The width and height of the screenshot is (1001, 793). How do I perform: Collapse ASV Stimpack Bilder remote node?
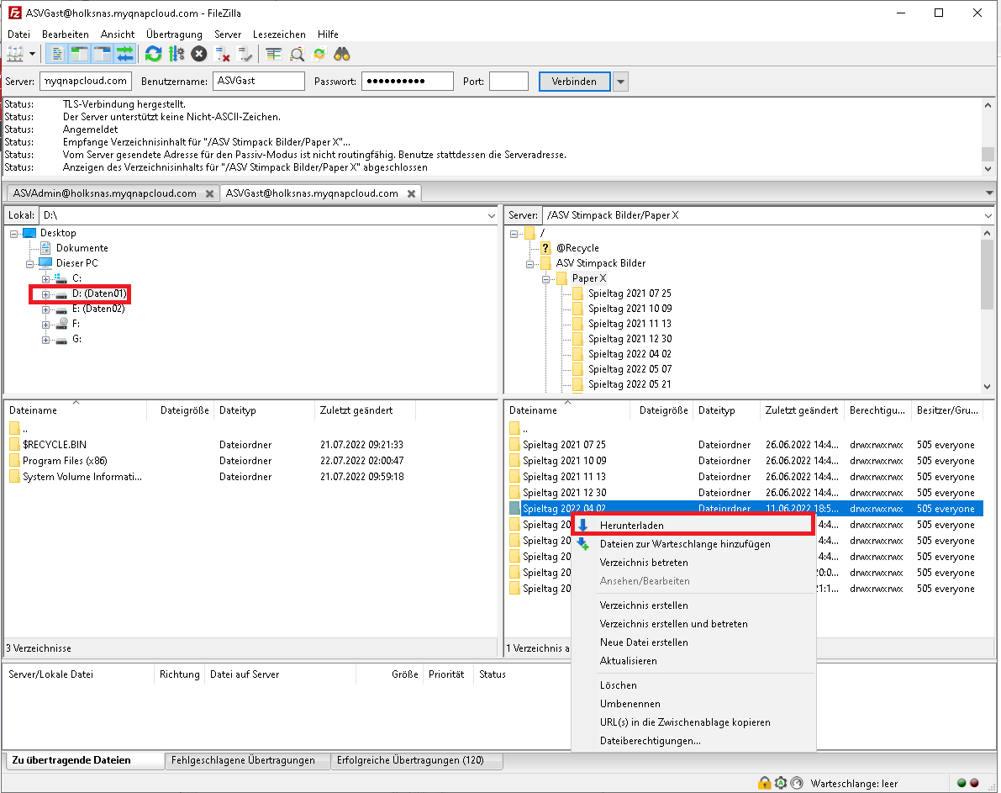click(529, 264)
